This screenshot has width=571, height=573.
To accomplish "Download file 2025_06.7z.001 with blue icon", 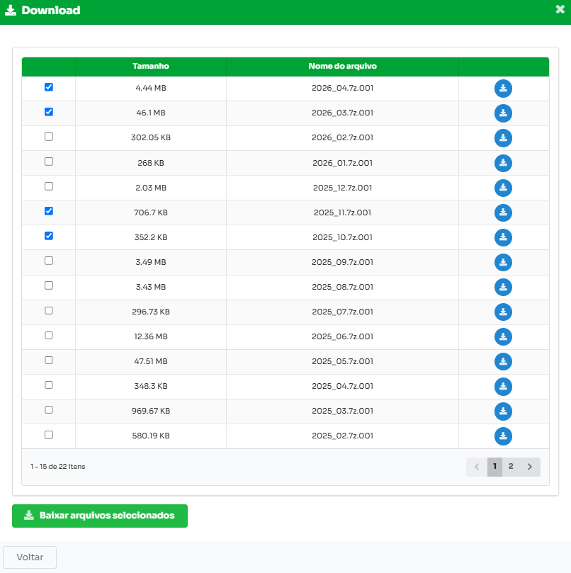I will click(503, 337).
